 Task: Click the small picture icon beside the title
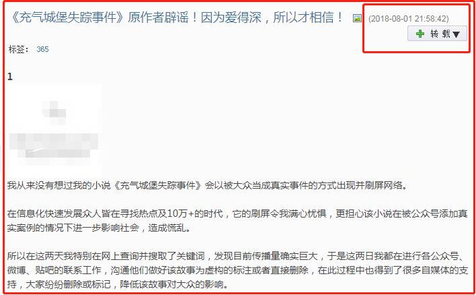[357, 18]
